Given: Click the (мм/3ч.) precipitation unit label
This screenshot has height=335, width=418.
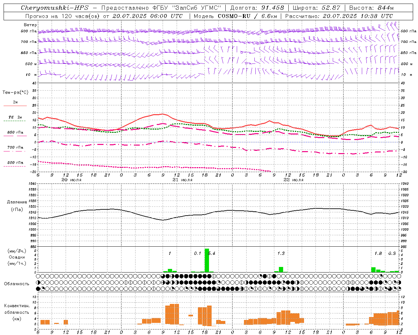Looking at the screenshot, I should point(17,251).
